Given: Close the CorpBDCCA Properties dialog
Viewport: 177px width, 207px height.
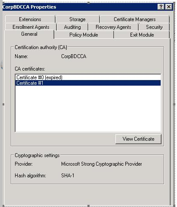Looking at the screenshot, I should (x=169, y=6).
